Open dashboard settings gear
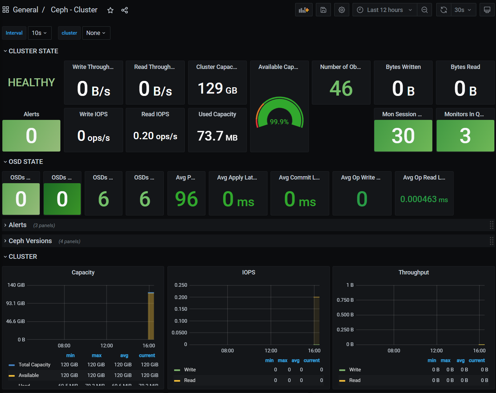The image size is (496, 393). (x=342, y=10)
